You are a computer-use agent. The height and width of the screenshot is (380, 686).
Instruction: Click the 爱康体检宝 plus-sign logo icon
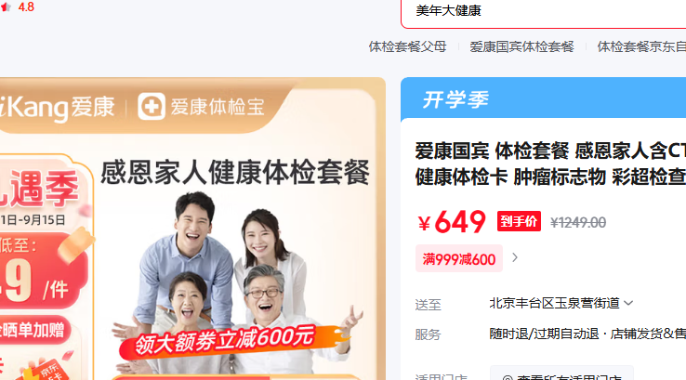click(152, 106)
